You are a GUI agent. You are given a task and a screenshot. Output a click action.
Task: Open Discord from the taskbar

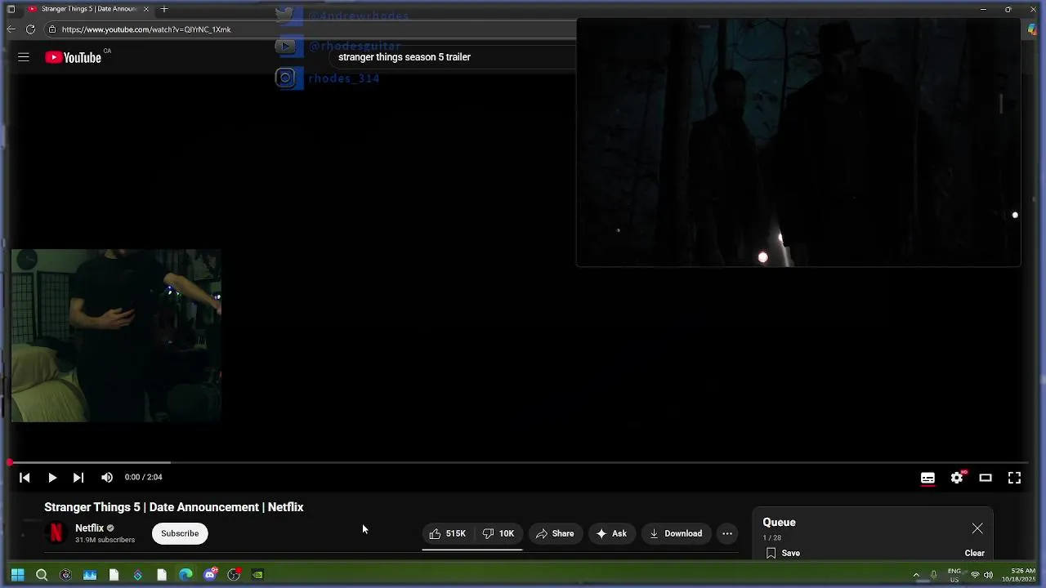click(x=210, y=575)
